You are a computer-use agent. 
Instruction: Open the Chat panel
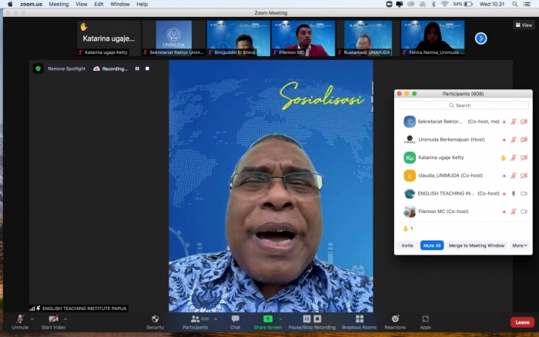235,319
